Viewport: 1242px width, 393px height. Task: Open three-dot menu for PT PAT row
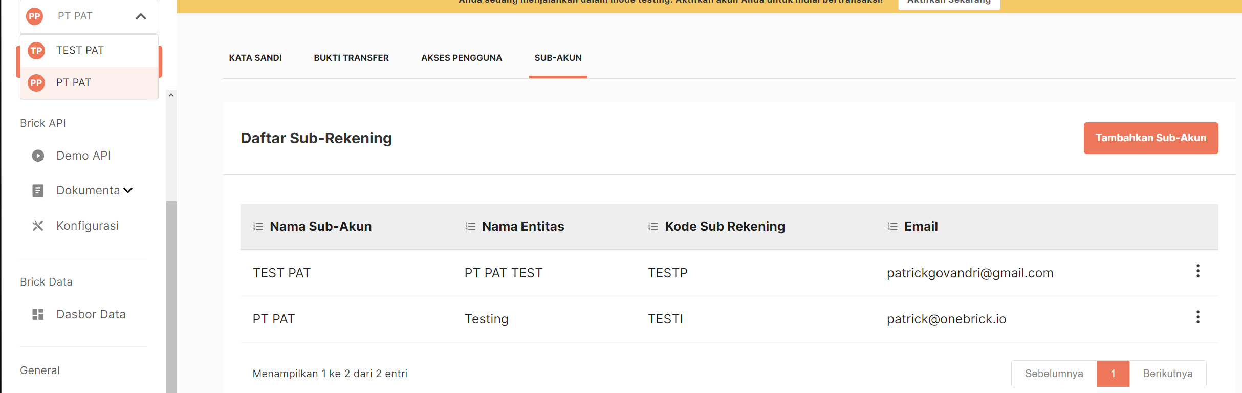click(x=1197, y=317)
